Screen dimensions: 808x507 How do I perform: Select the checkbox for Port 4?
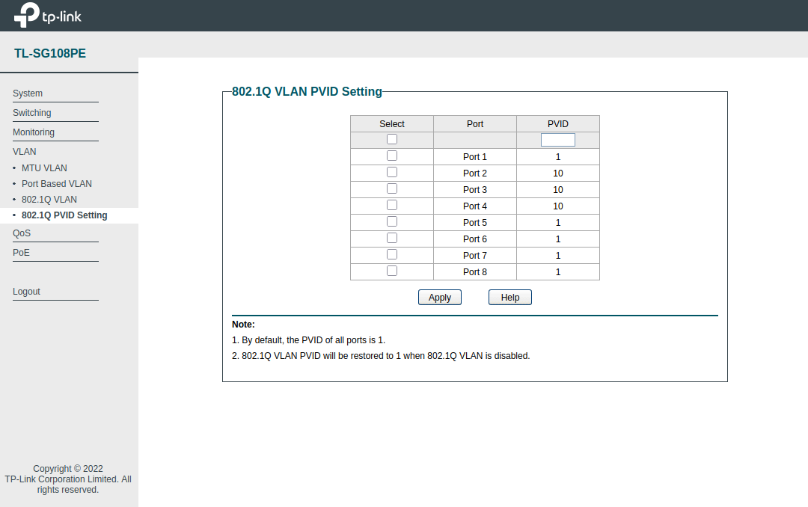tap(391, 204)
